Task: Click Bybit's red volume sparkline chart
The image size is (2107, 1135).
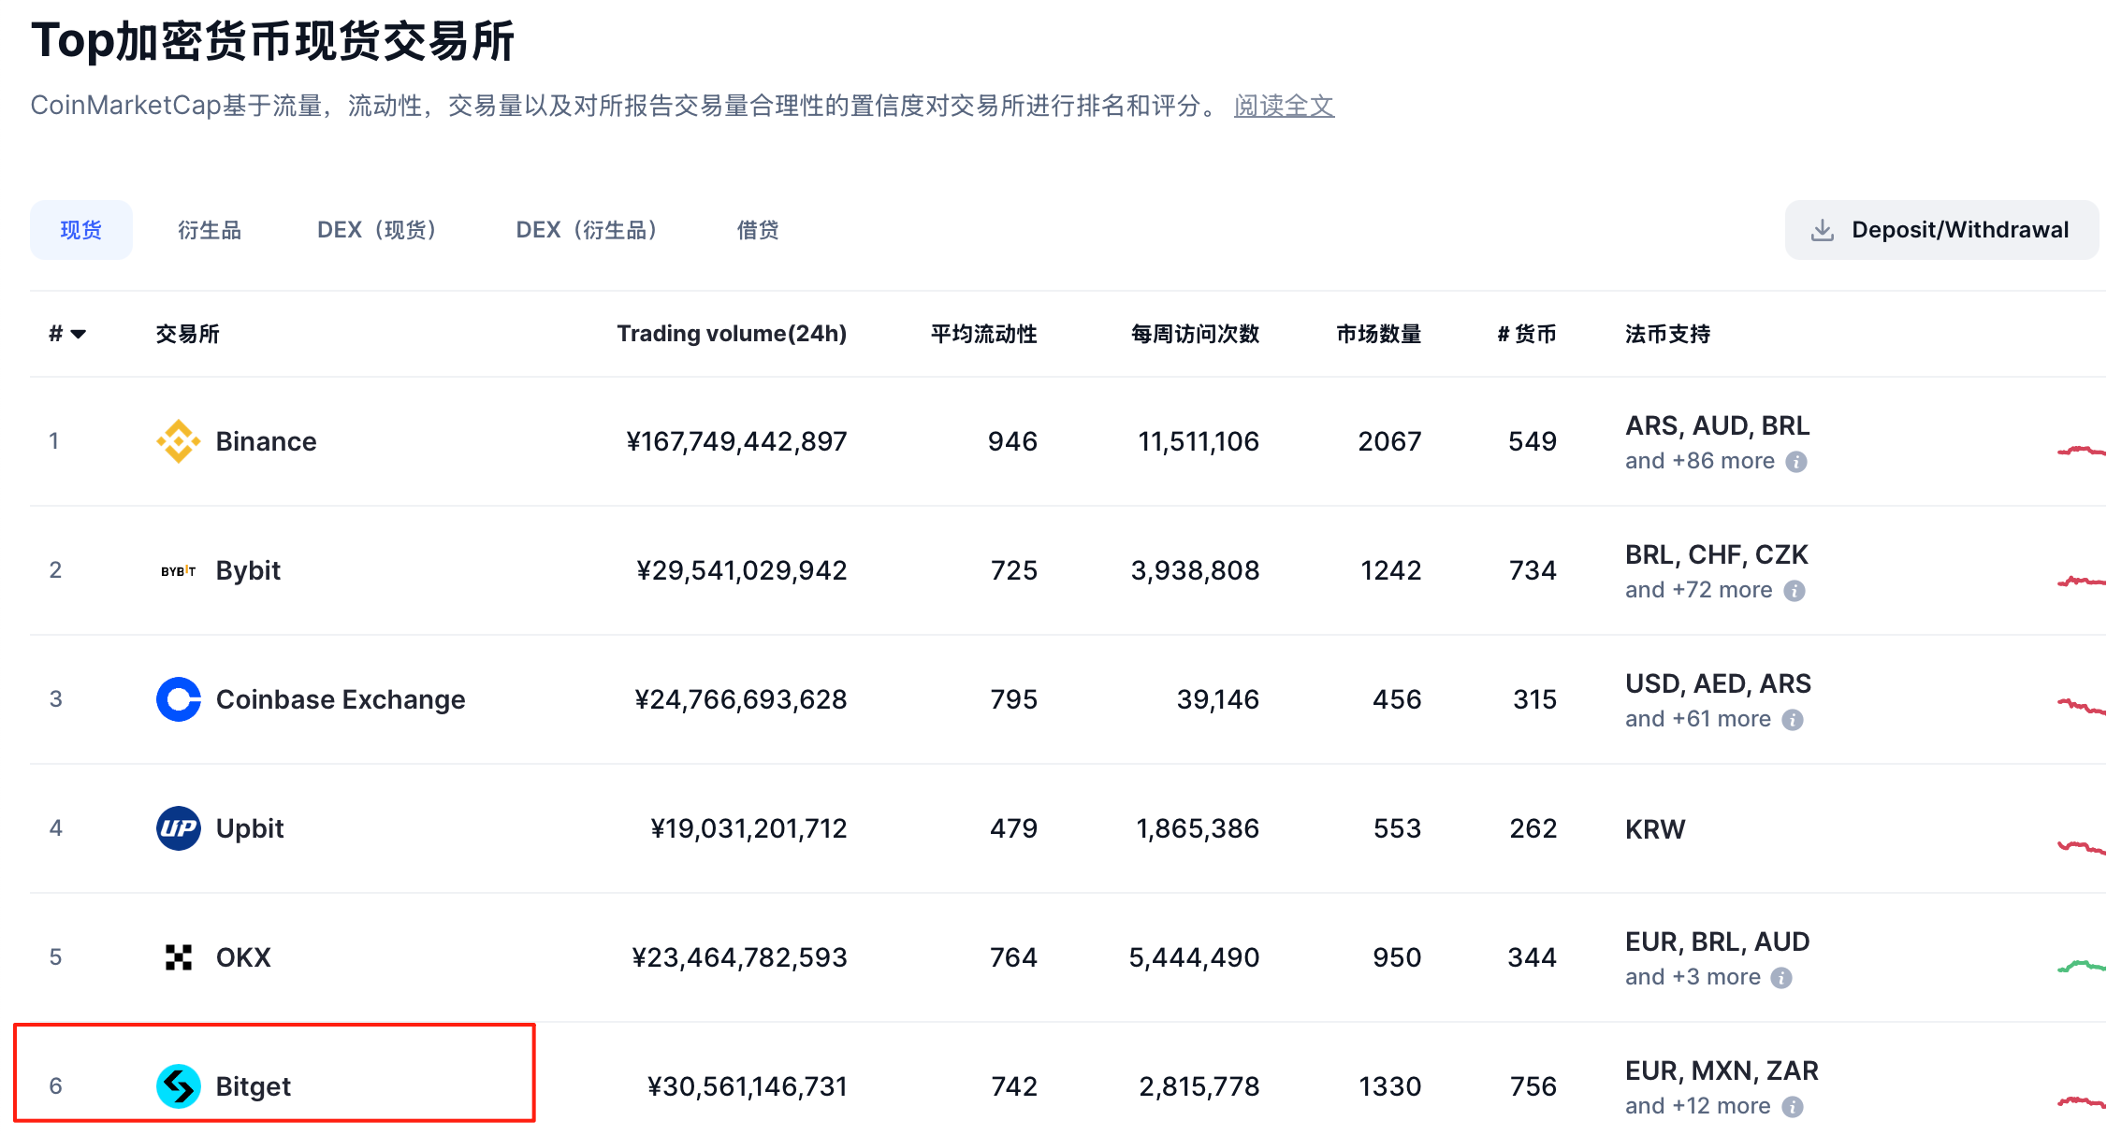Action: click(x=2082, y=582)
